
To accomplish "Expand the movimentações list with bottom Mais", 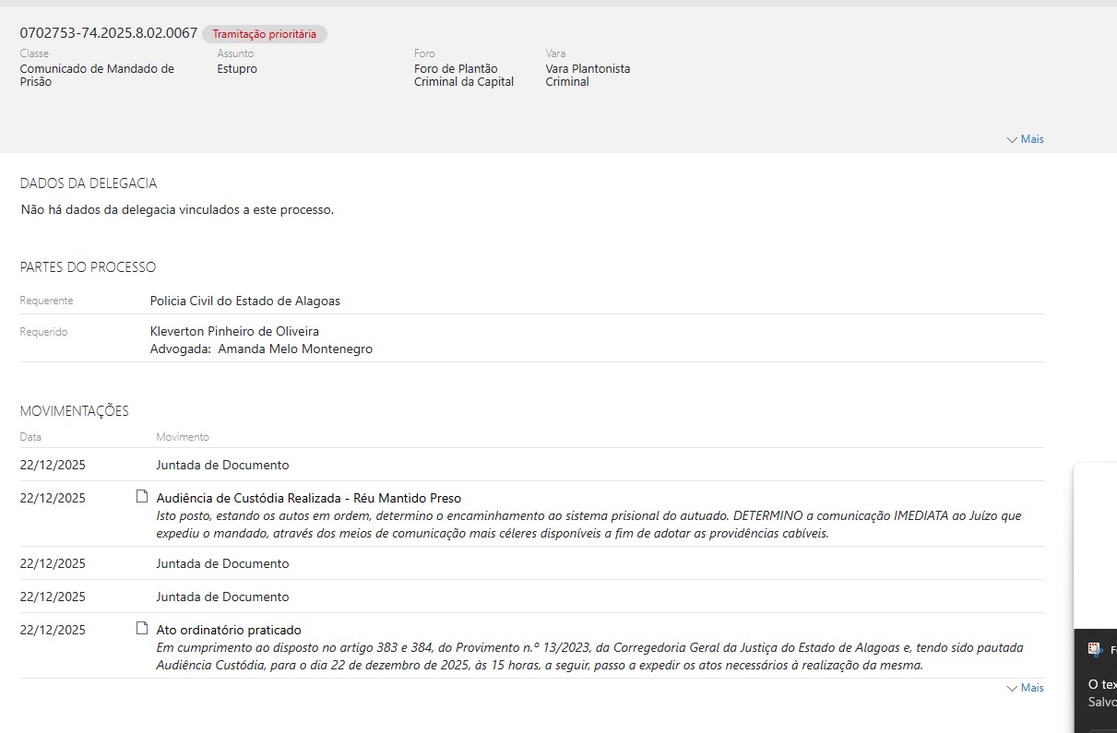I will click(x=1026, y=688).
